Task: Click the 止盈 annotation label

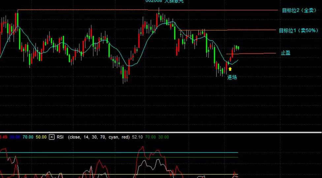Action: click(286, 53)
